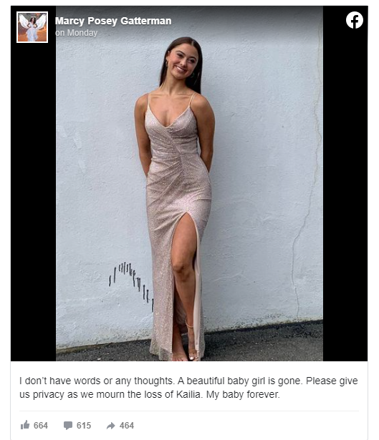Click the black graffiti marks on the wall
379x440 pixels.
(x=131, y=283)
